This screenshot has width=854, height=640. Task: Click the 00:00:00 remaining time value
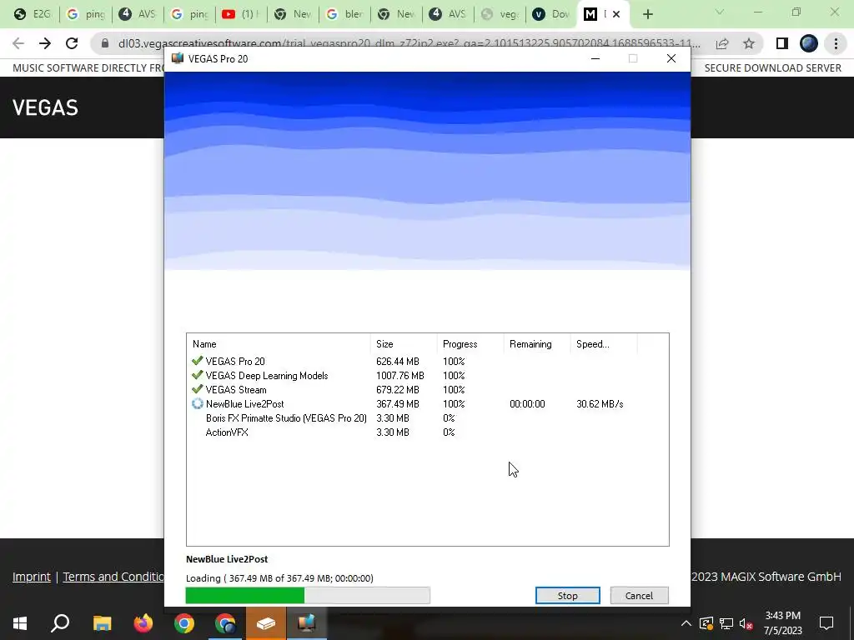[527, 404]
